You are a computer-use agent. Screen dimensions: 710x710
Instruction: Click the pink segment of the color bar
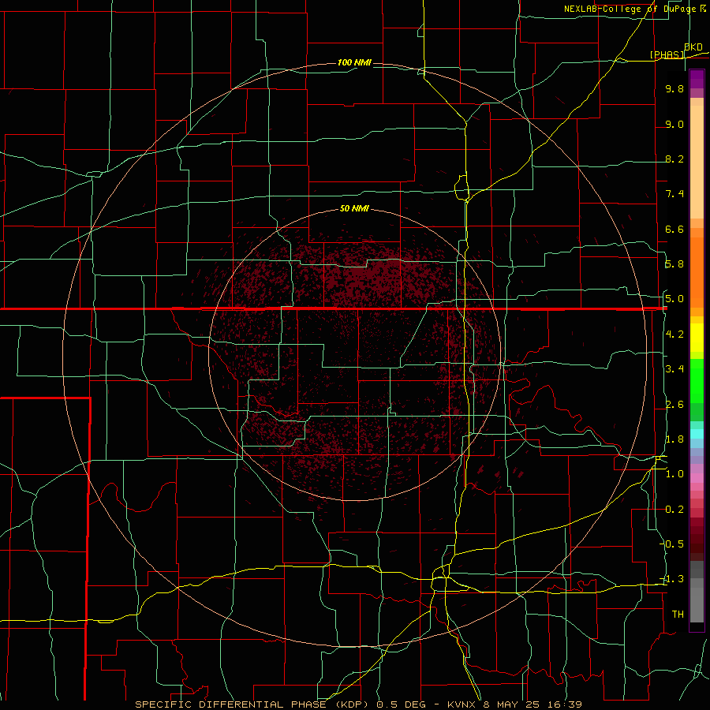pyautogui.click(x=697, y=478)
